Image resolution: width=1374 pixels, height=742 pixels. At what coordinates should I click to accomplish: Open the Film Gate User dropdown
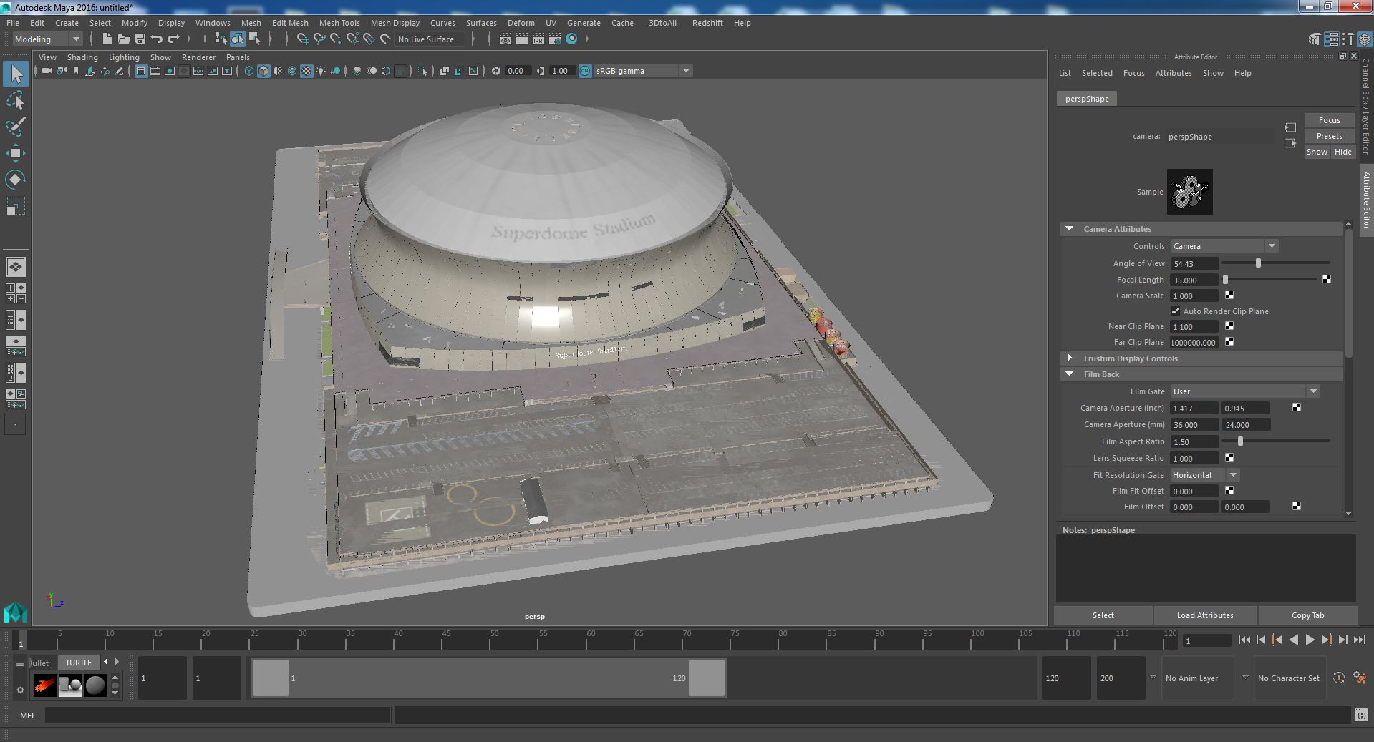point(1245,391)
